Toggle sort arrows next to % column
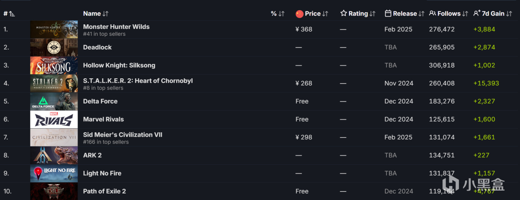This screenshot has height=200, width=520. coord(282,14)
